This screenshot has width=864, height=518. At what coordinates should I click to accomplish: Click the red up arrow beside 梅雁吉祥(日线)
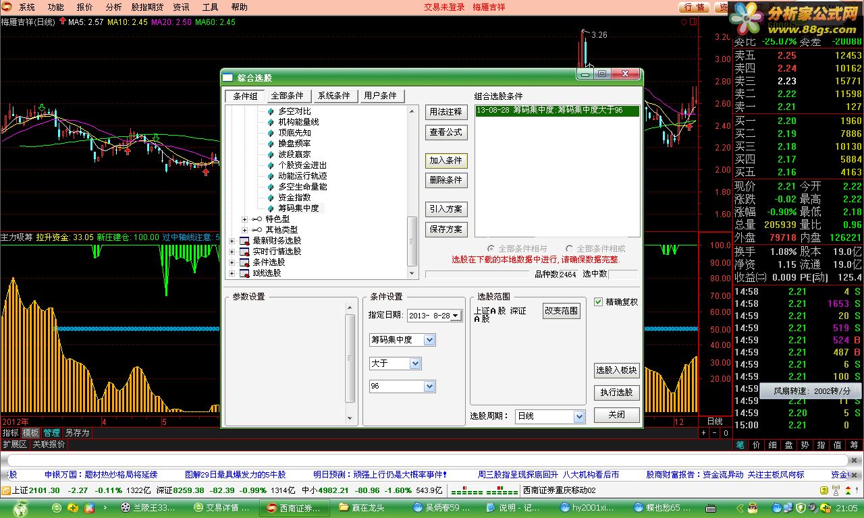tap(63, 22)
